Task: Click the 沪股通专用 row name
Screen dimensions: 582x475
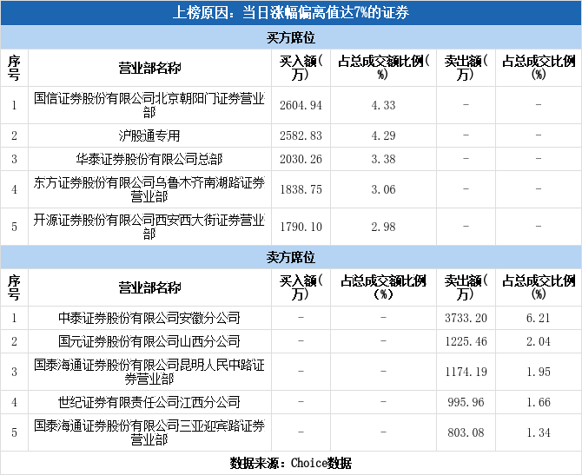Action: click(x=149, y=135)
